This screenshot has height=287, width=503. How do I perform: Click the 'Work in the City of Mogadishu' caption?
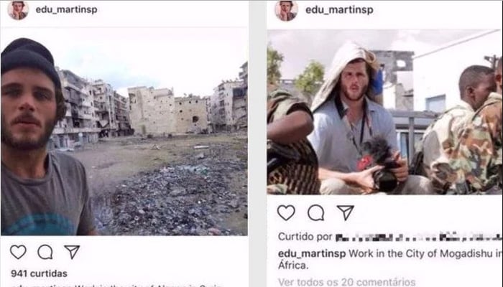389,260
